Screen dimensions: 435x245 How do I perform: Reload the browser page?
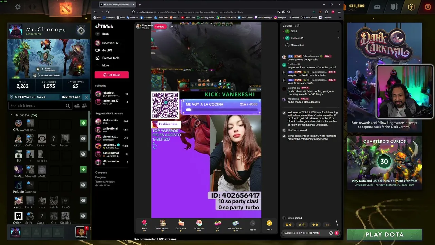108,12
